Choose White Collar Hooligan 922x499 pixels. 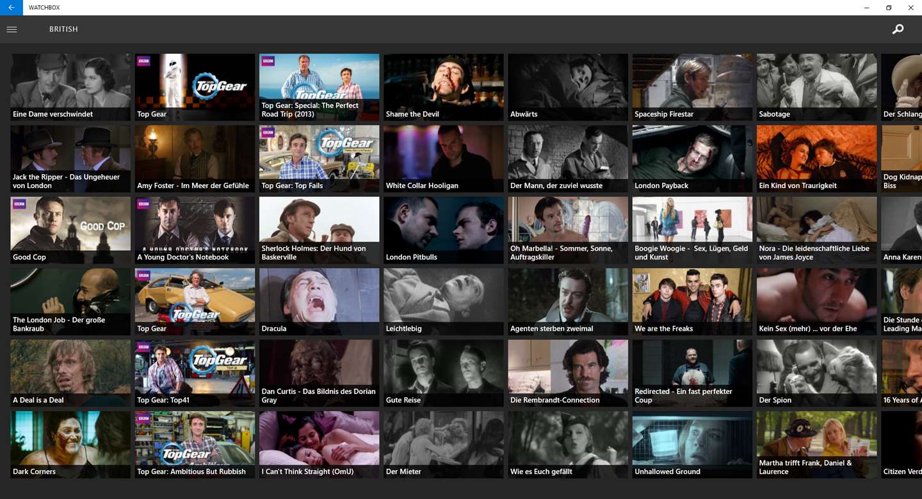tap(443, 159)
